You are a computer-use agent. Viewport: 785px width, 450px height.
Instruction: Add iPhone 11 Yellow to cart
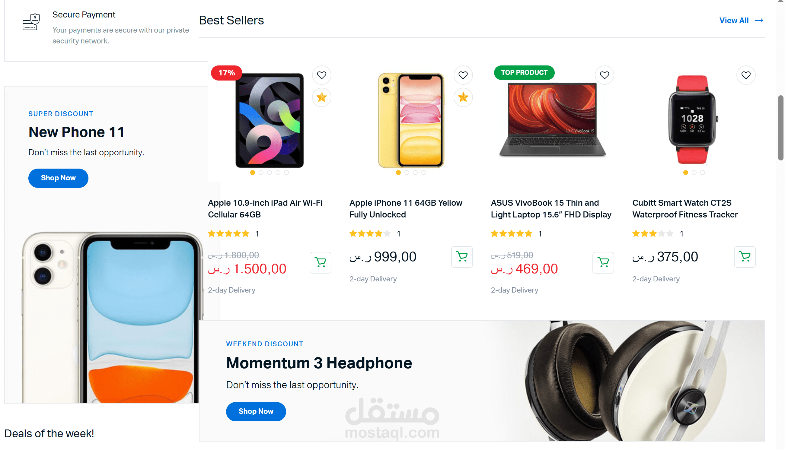tap(462, 257)
